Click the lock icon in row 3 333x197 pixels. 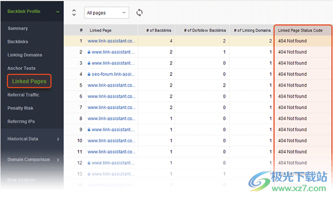click(89, 63)
